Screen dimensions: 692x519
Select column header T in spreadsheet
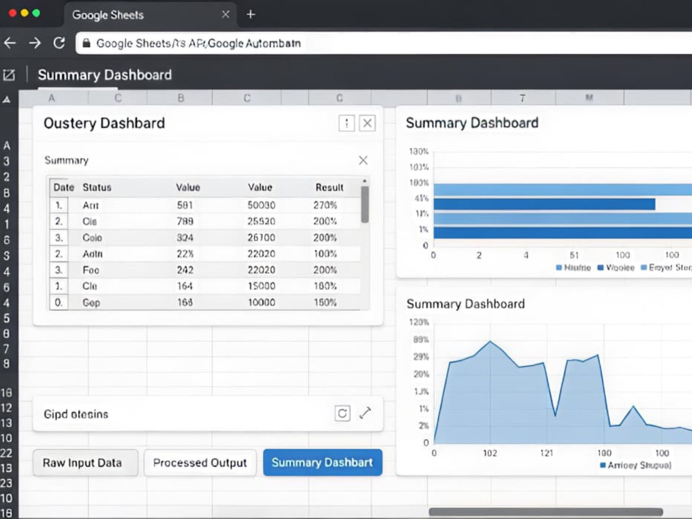tap(522, 98)
